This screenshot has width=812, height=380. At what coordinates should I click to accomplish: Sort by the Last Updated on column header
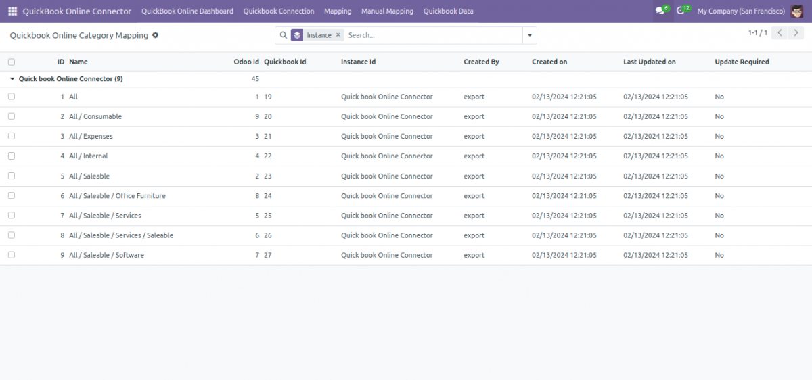coord(650,62)
